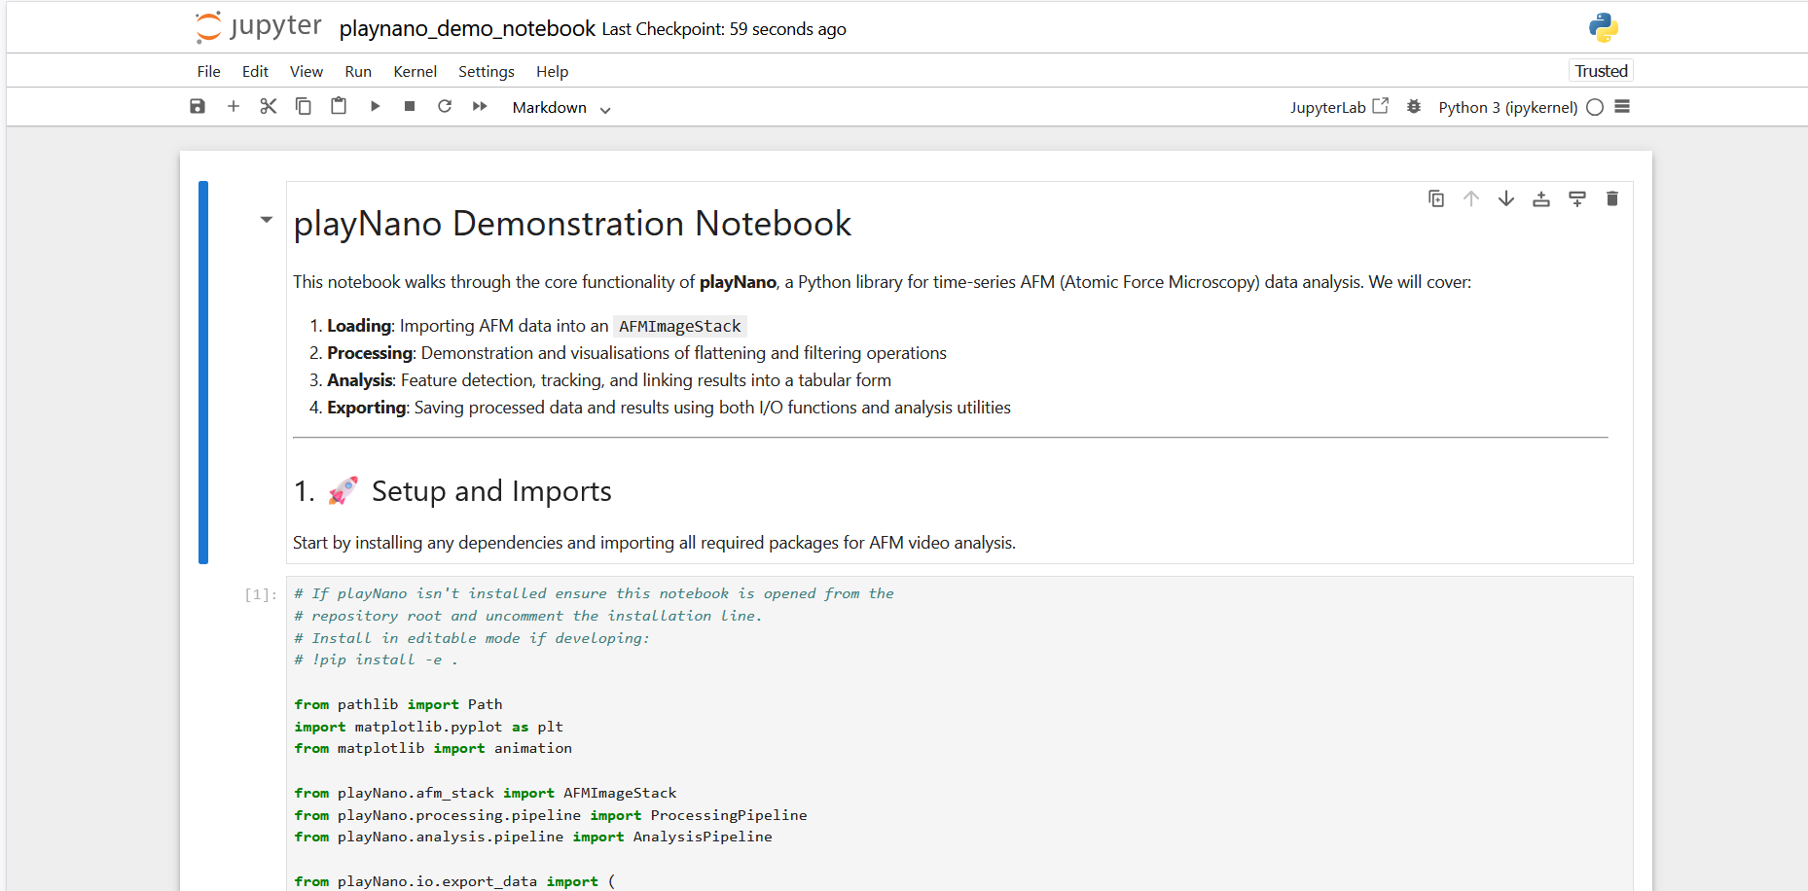Restart the kernel with the refresh icon
Screen dimensions: 1808x891
click(x=445, y=107)
